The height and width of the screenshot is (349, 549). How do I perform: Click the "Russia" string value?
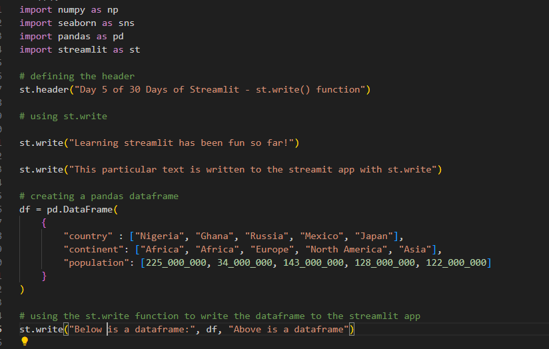click(x=267, y=236)
